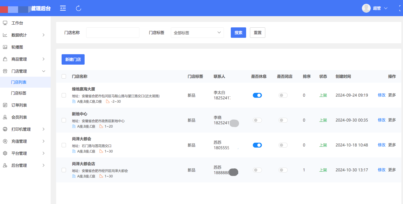
Task: Click the 工作台 monitor icon
Action: tap(5, 23)
